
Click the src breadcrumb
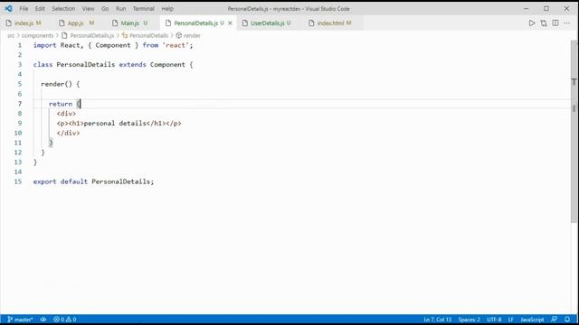[x=11, y=35]
